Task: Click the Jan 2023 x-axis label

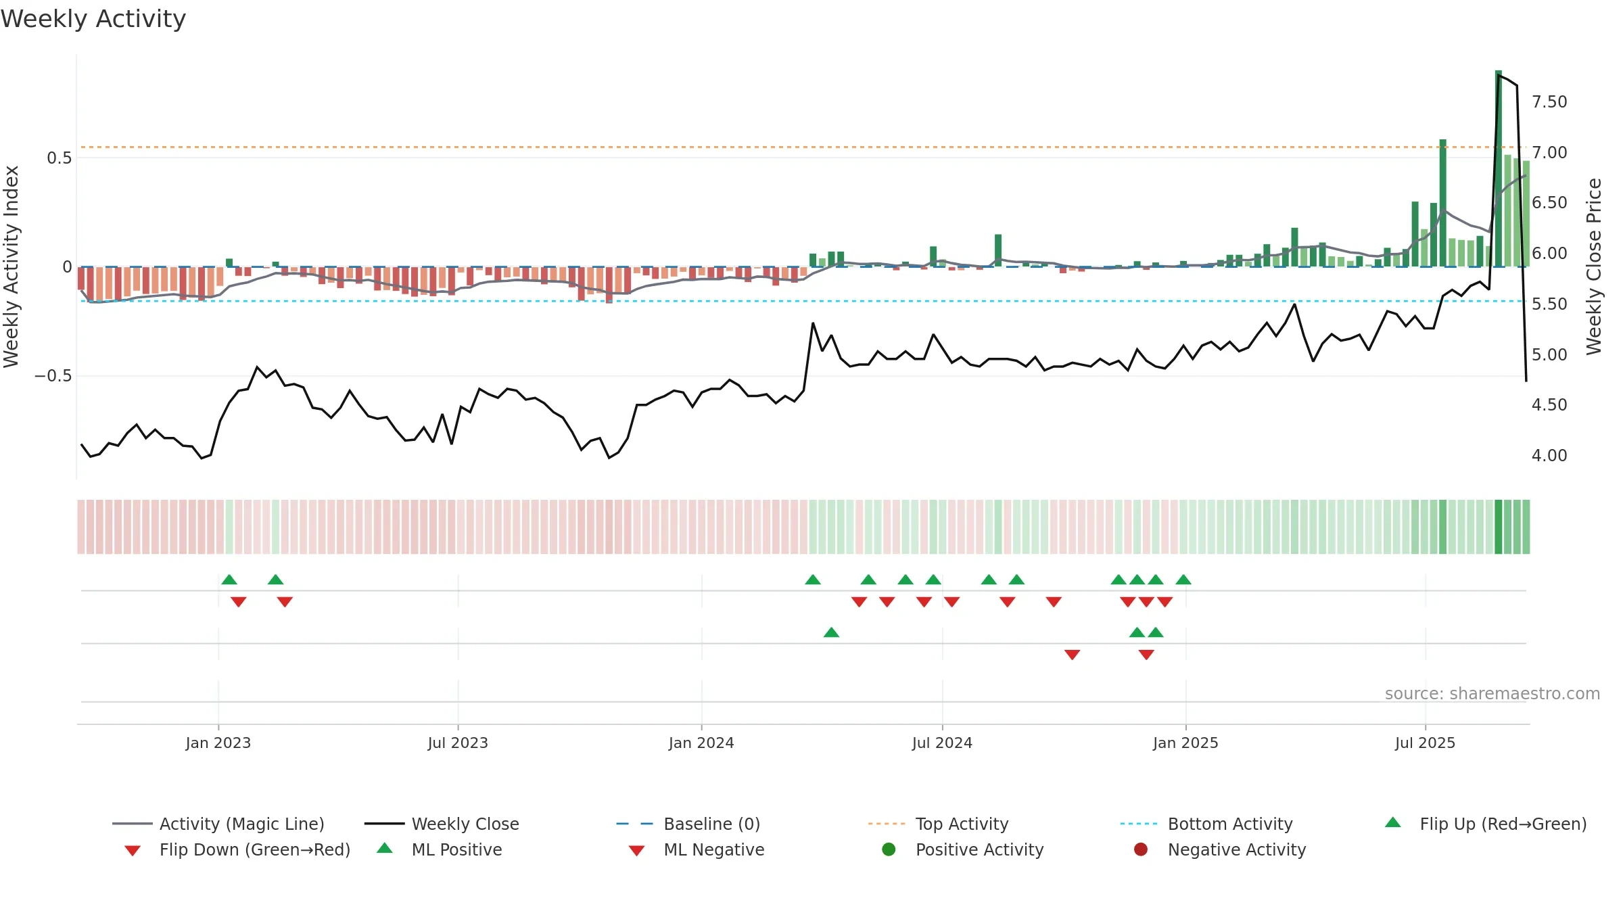Action: tap(218, 743)
